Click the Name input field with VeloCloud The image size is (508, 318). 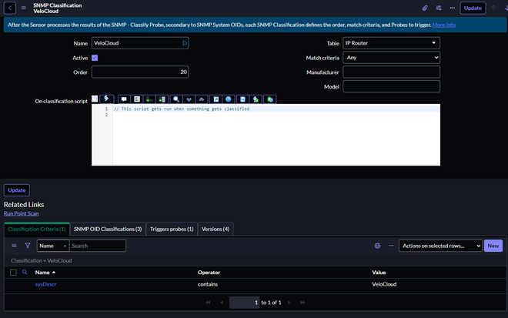(140, 43)
